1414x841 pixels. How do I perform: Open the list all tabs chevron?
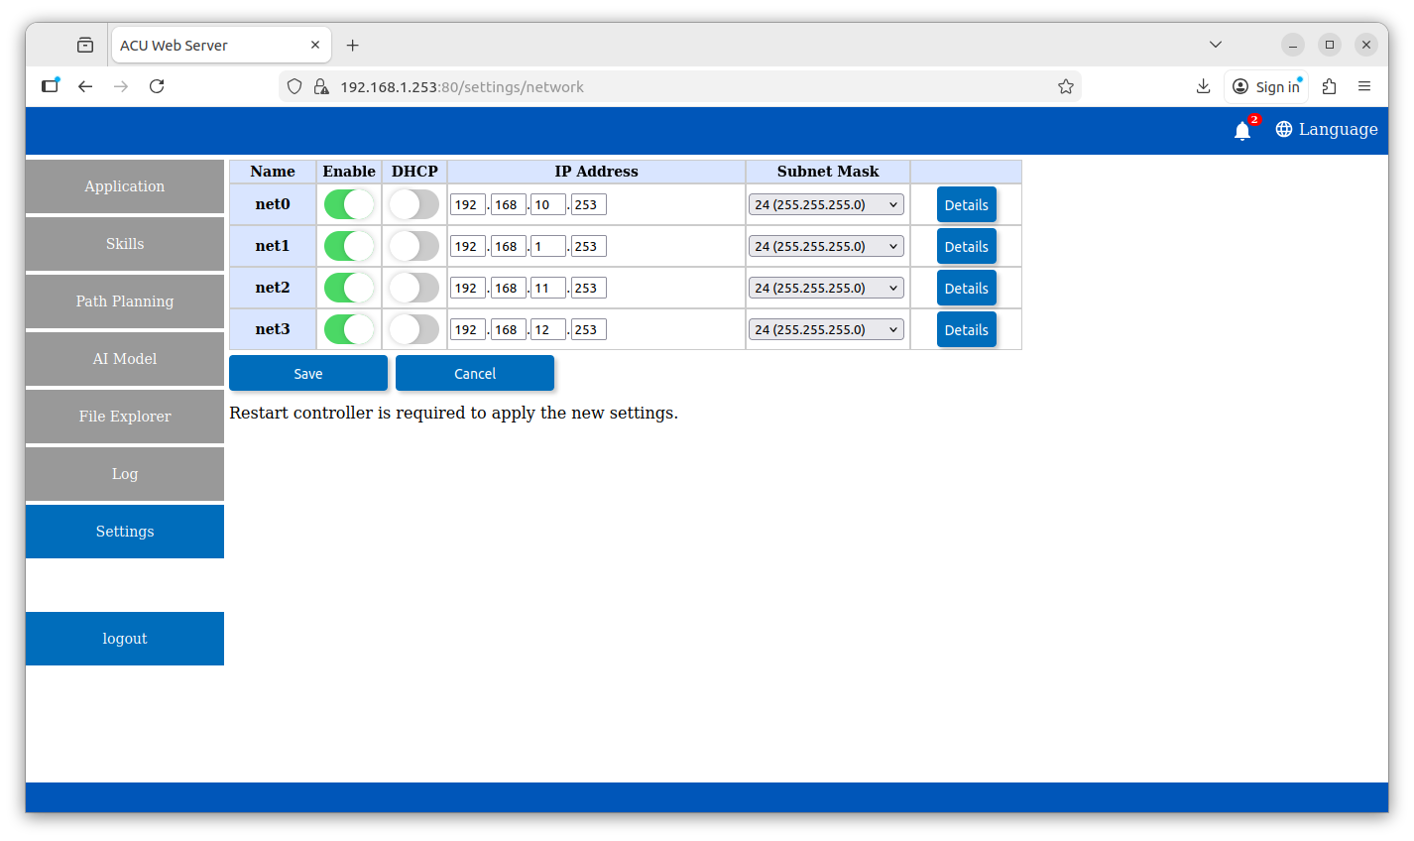1216,45
